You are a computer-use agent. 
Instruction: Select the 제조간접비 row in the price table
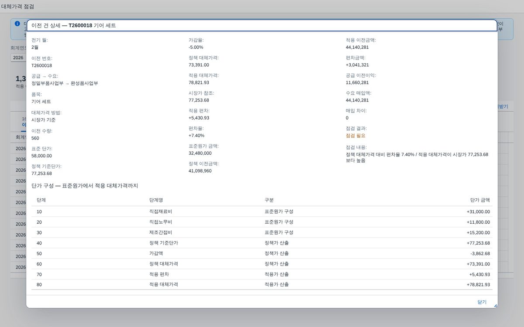[x=263, y=232]
